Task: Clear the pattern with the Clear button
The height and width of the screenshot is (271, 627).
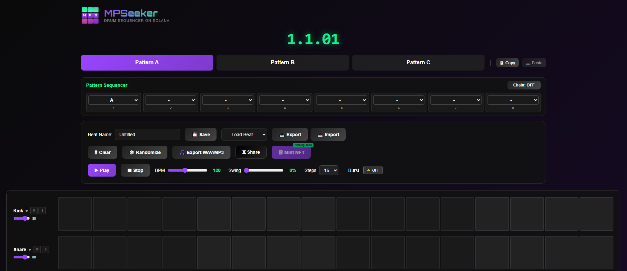Action: [x=102, y=152]
